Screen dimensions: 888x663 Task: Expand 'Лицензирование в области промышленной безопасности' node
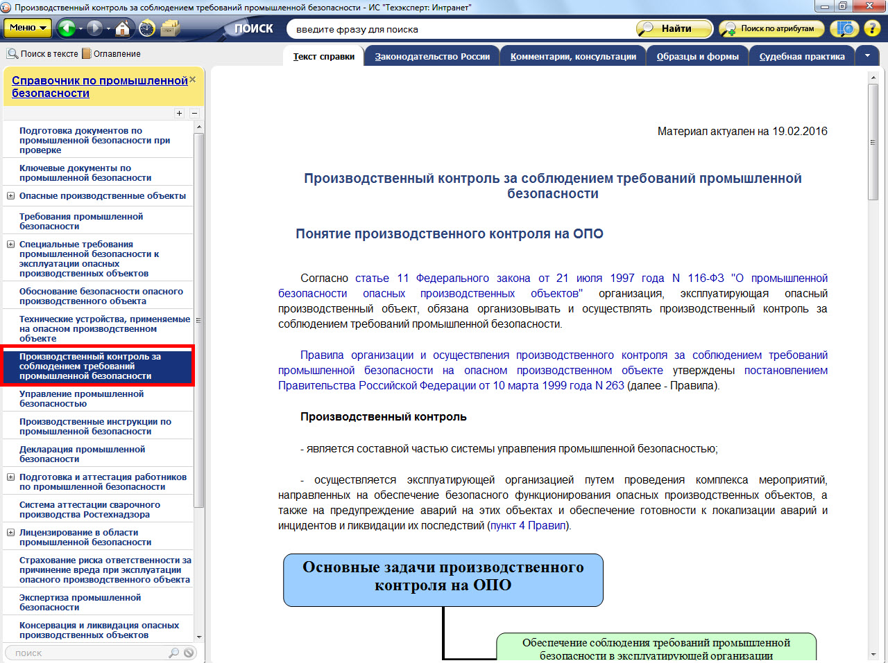pos(10,533)
